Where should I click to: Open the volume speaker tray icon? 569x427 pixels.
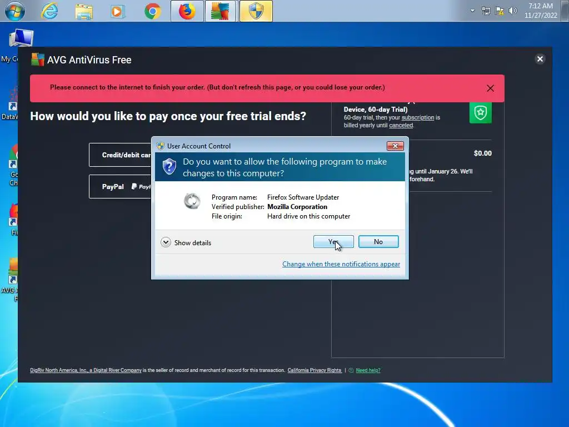(x=512, y=11)
